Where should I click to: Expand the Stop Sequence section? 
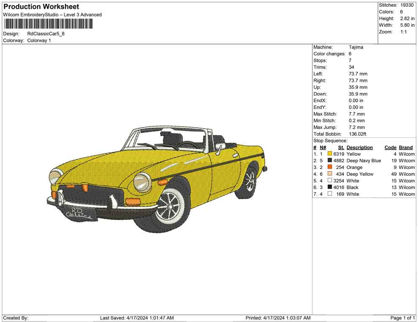click(330, 140)
